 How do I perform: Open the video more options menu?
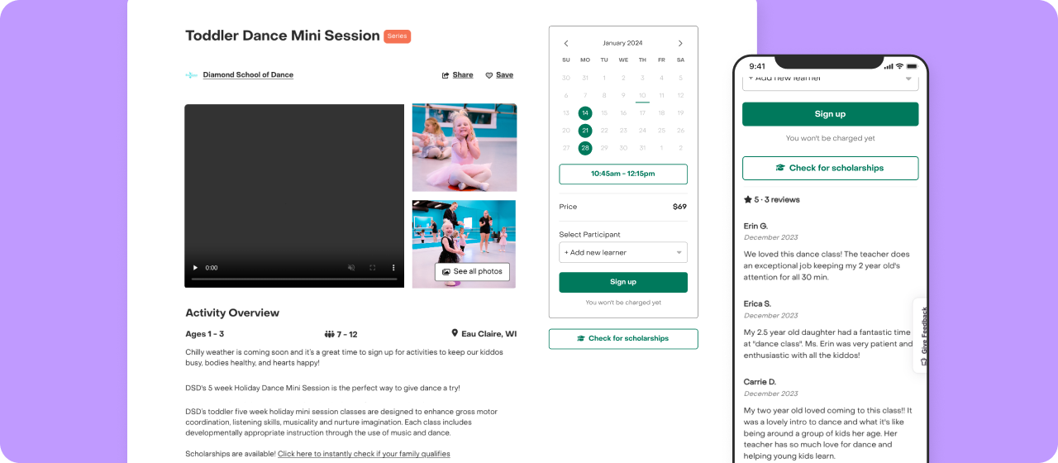click(x=393, y=268)
